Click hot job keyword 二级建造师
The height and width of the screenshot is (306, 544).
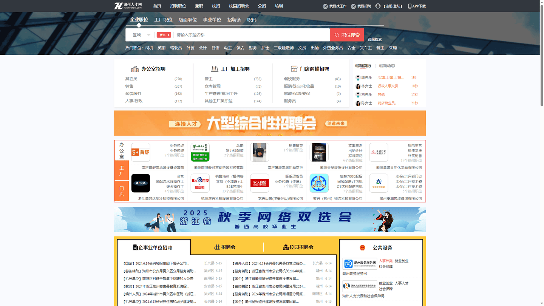pos(284,48)
